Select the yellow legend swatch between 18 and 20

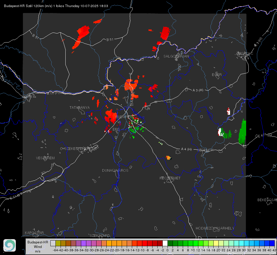point(216,243)
